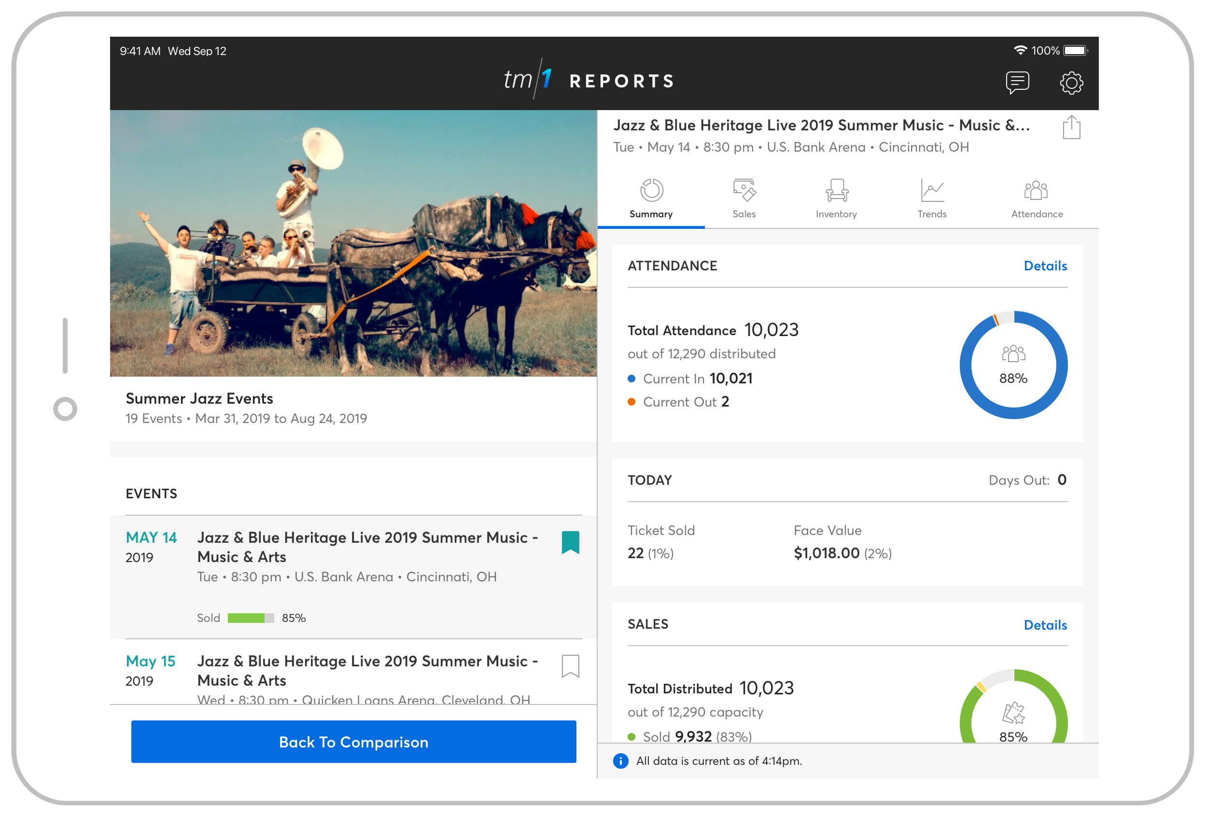
Task: Select the Summary tab
Action: coord(651,199)
